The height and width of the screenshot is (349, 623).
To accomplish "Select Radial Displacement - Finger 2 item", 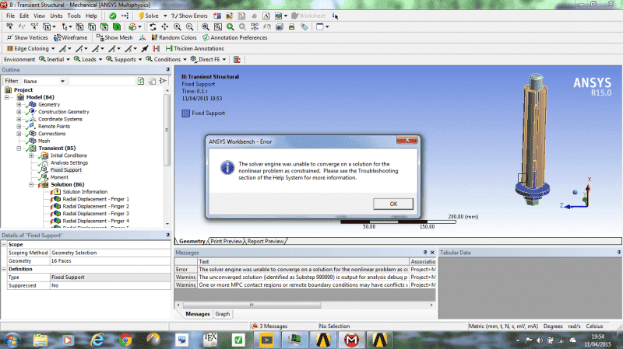I will point(95,206).
